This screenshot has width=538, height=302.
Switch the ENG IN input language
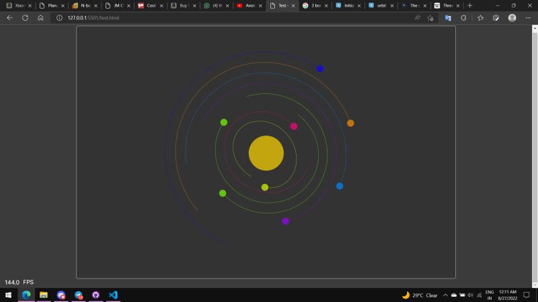pyautogui.click(x=490, y=295)
